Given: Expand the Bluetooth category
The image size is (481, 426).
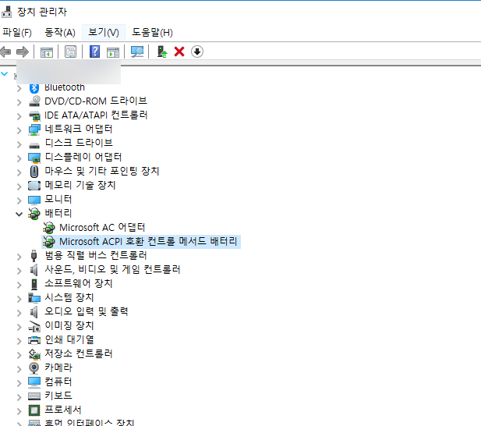Looking at the screenshot, I should pos(19,88).
